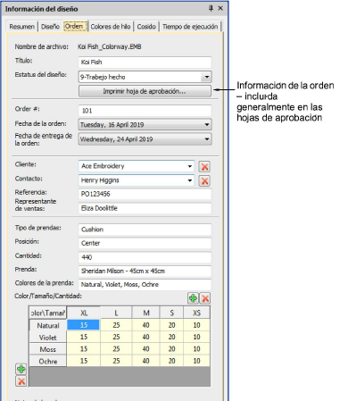
Task: Expand the Contacto dropdown list
Action: [x=189, y=180]
